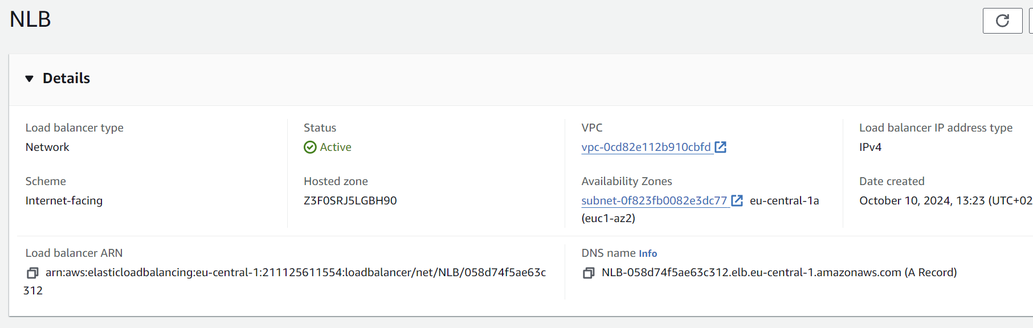Screen dimensions: 1033x328
Task: Click the NLB page title
Action: pyautogui.click(x=30, y=19)
